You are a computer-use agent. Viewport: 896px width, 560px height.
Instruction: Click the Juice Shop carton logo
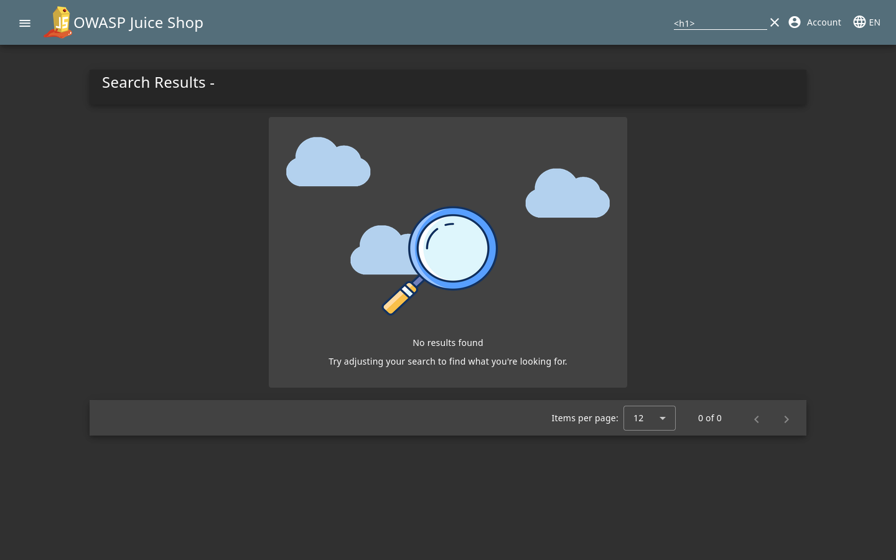[x=58, y=22]
